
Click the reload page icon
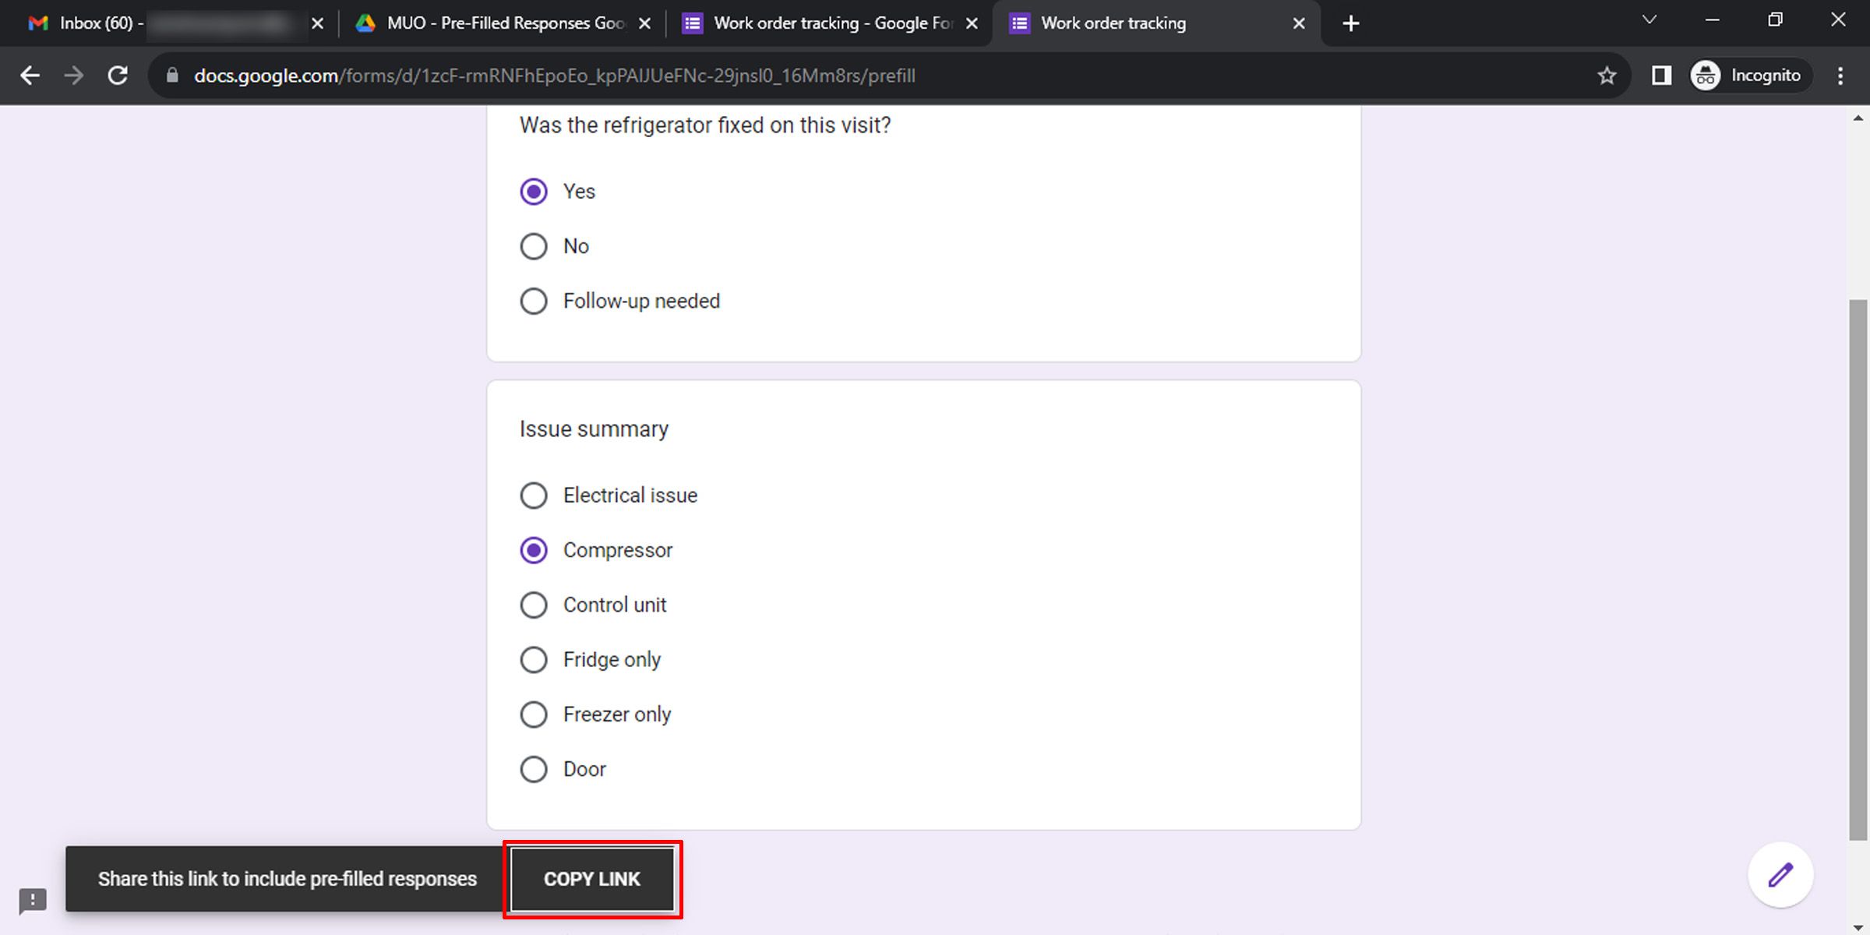click(x=118, y=75)
